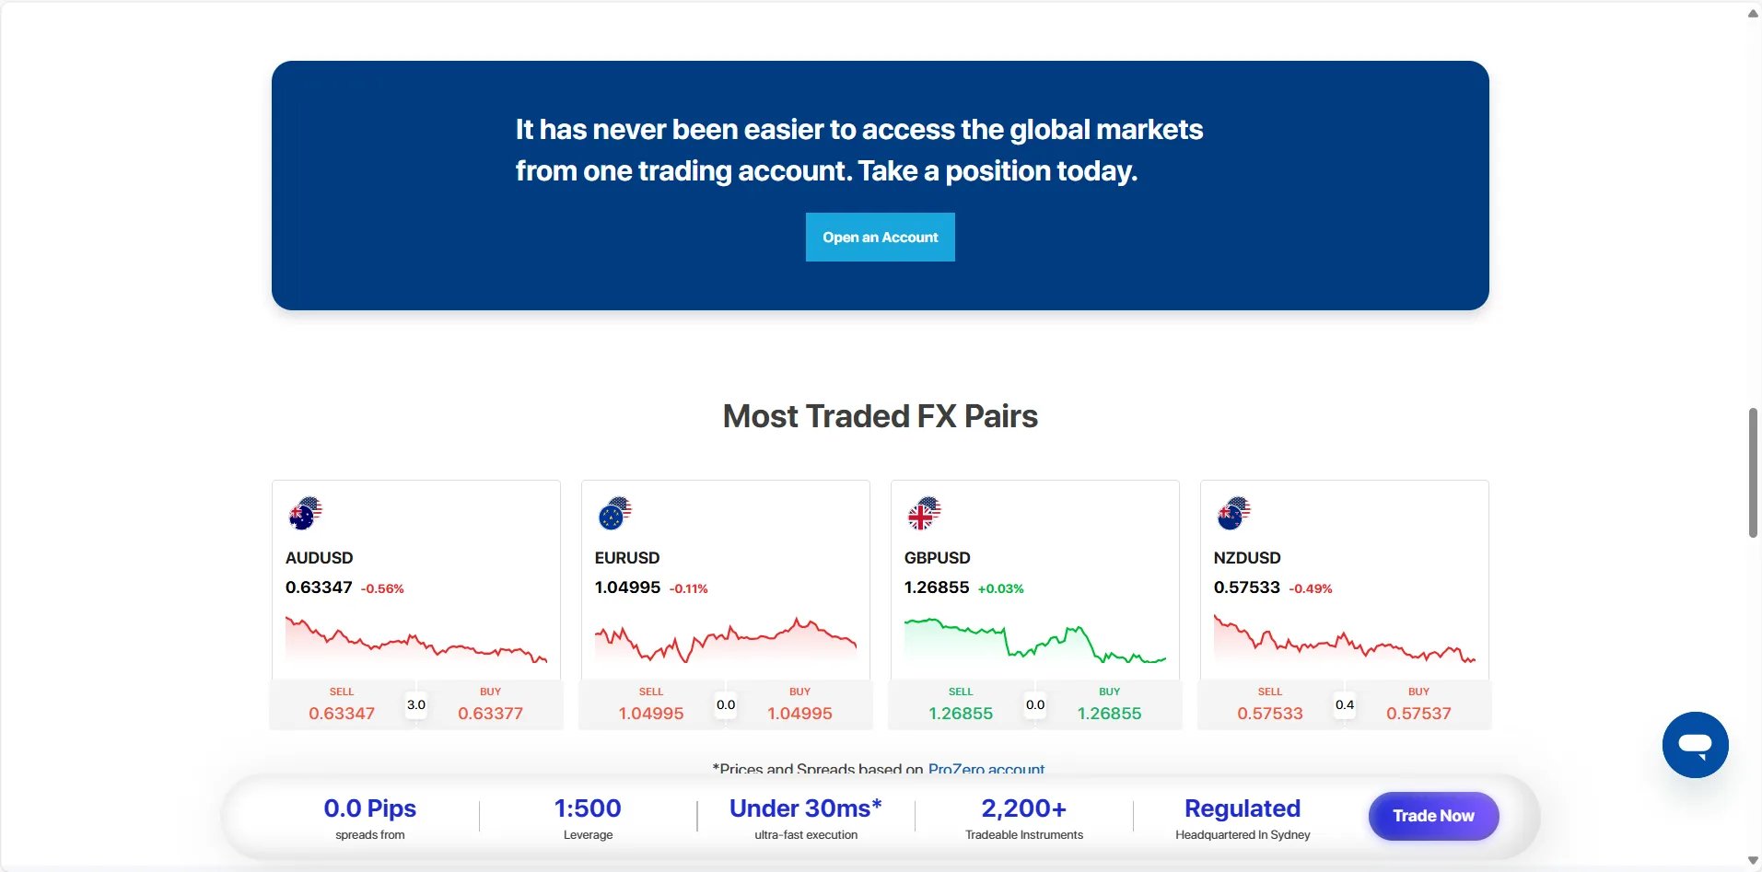Viewport: 1762px width, 872px height.
Task: Click the EURUSD sell price 1.04995
Action: click(651, 714)
